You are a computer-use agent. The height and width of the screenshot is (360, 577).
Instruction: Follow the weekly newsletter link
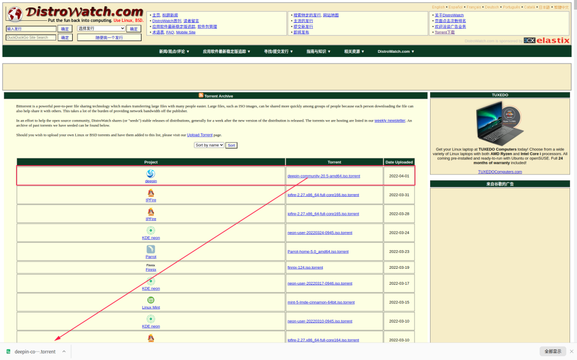pos(389,121)
